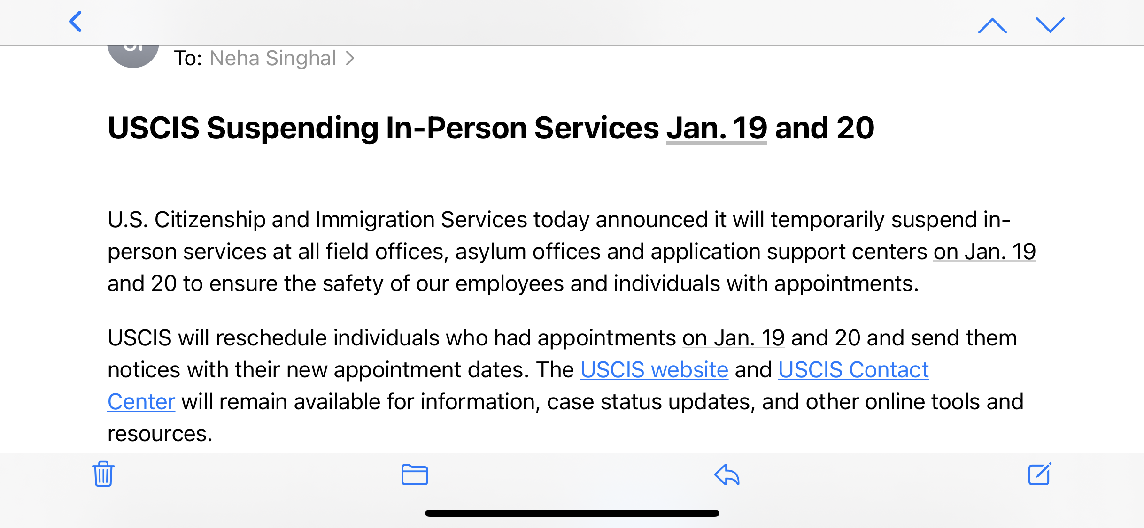The height and width of the screenshot is (528, 1144).
Task: Tap the first body paragraph text
Action: pos(572,252)
